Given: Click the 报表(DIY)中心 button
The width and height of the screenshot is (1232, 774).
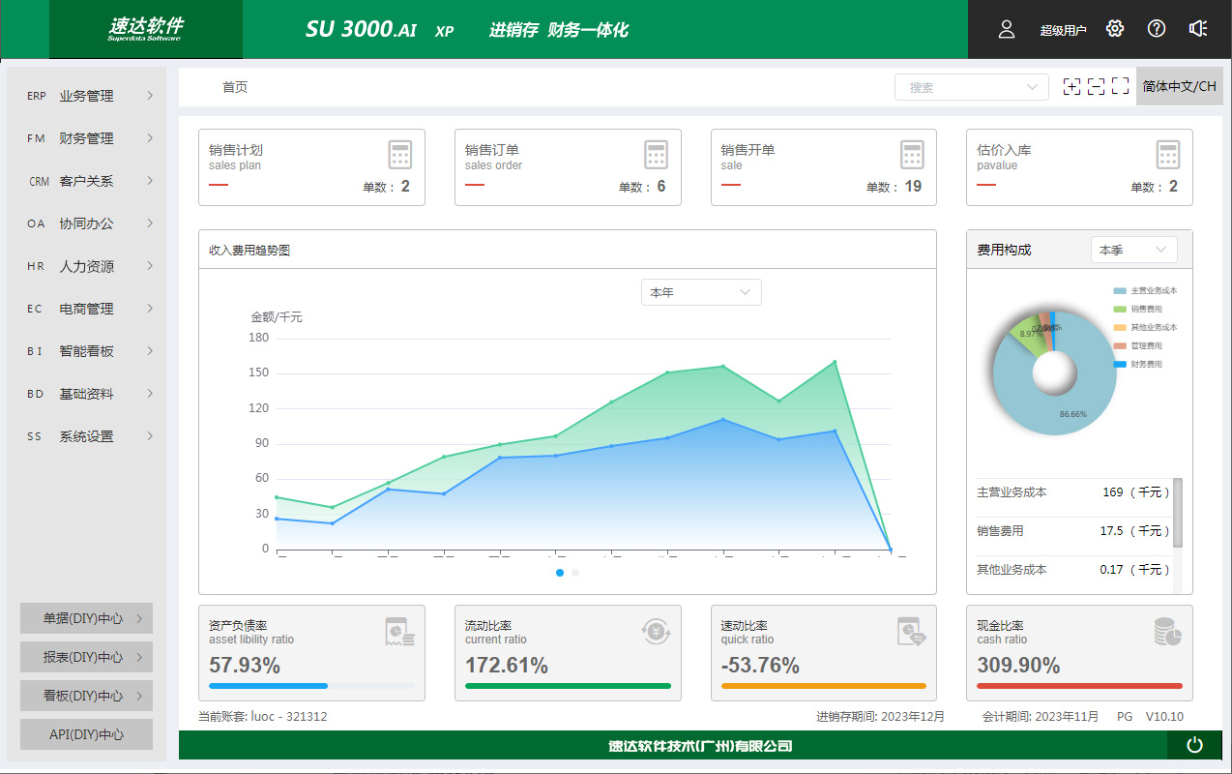Looking at the screenshot, I should (86, 657).
